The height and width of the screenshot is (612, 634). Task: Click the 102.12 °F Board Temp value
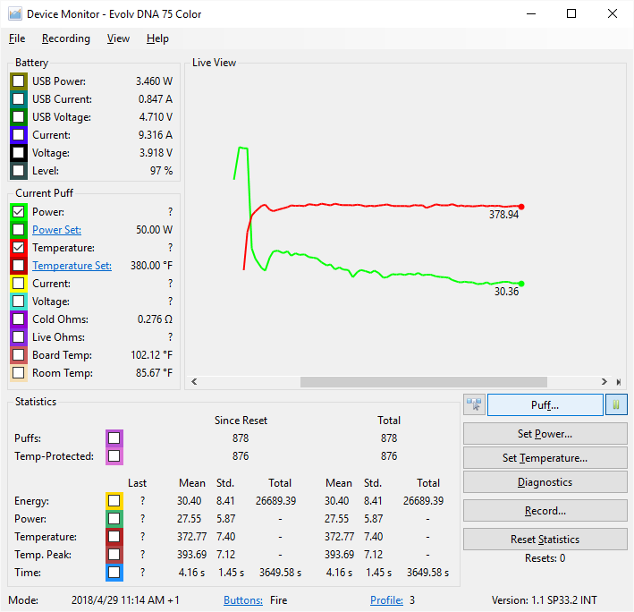(151, 355)
